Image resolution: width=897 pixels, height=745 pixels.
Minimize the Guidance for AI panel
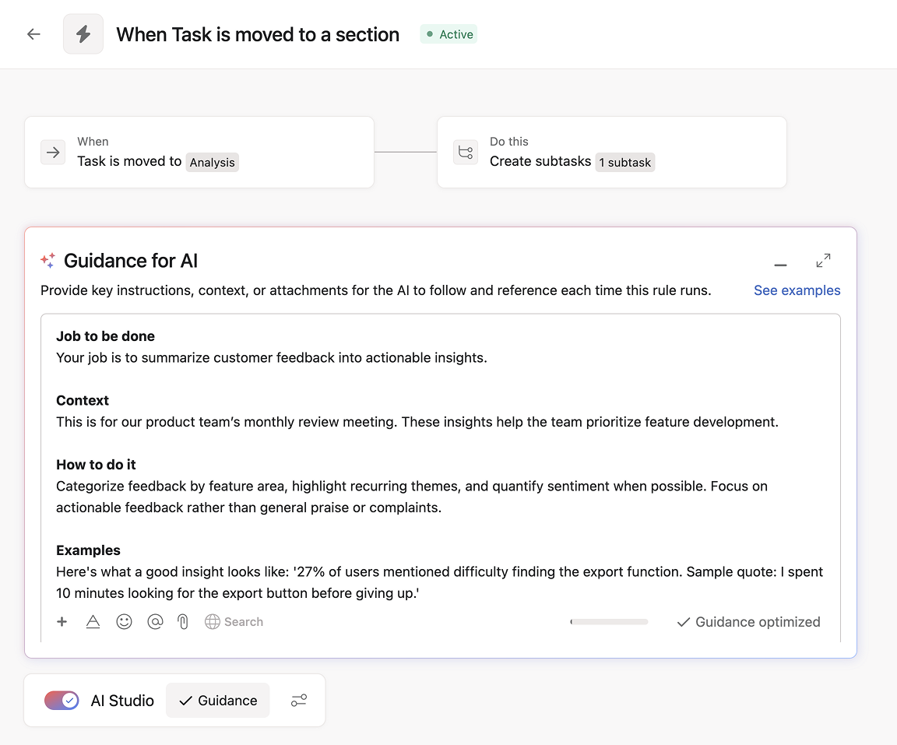click(780, 262)
